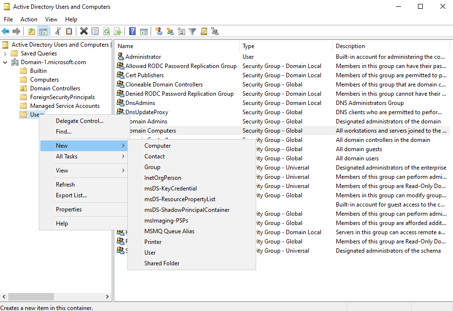Select the Create New Group toolbar icon
This screenshot has width=453, height=311.
pyautogui.click(x=171, y=31)
